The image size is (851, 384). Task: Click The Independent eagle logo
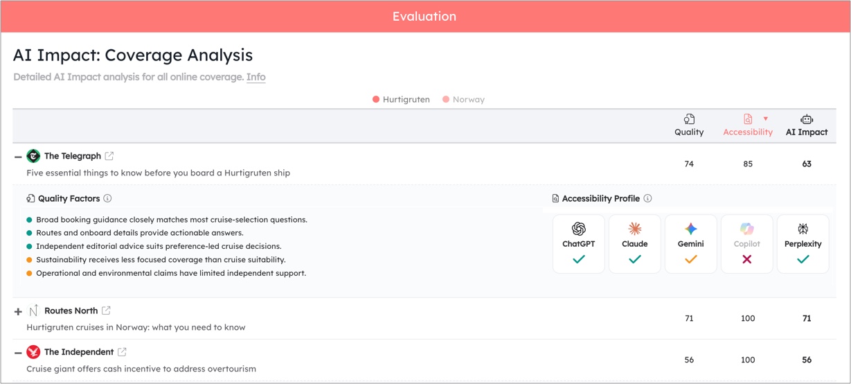(x=33, y=352)
